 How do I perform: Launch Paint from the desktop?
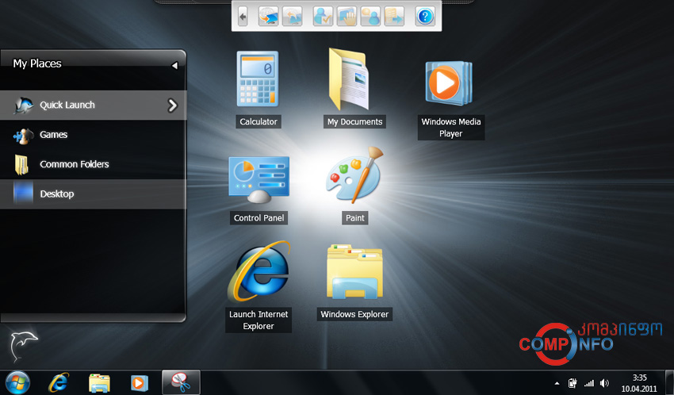354,175
